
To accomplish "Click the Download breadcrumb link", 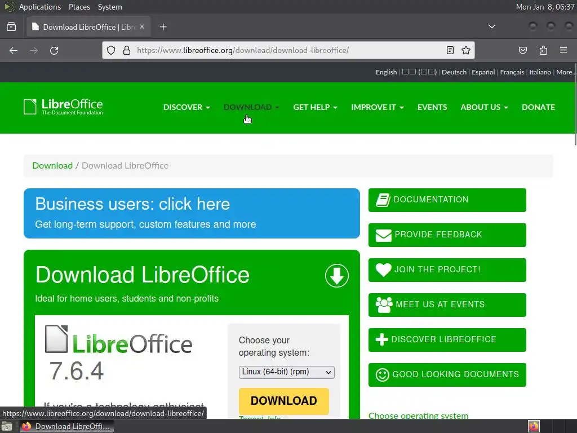I will [x=52, y=166].
